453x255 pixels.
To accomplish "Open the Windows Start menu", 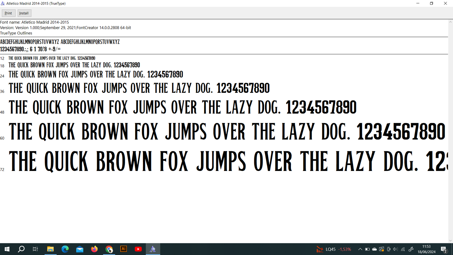I will point(7,249).
